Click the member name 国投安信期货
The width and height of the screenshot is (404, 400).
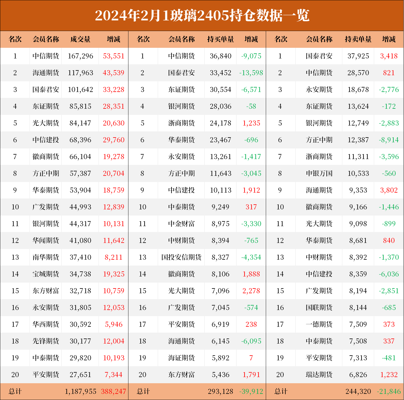point(181,257)
